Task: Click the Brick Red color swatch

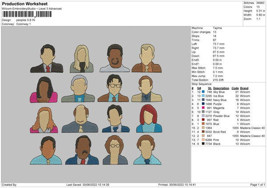Action: click(203, 132)
